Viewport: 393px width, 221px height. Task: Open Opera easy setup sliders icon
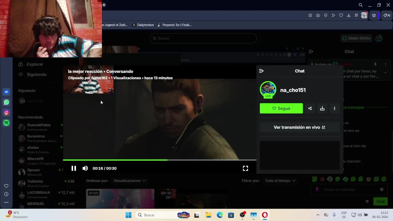(356, 15)
